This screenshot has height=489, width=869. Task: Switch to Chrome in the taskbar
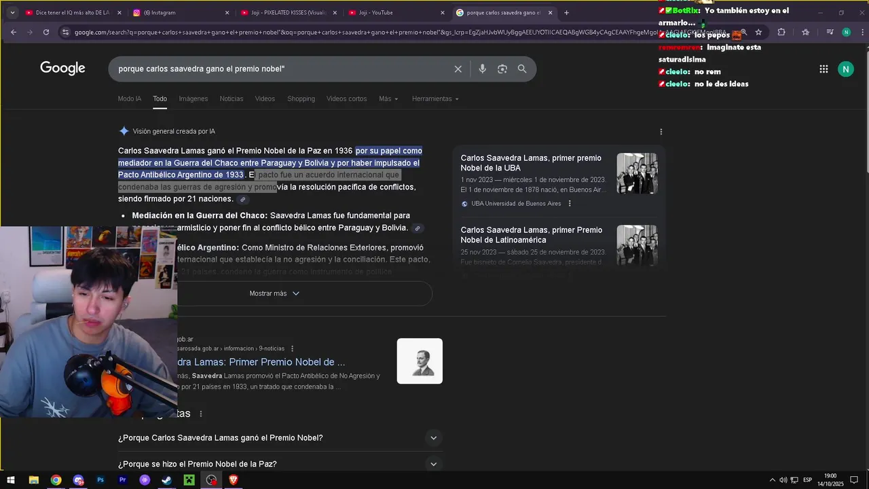56,480
